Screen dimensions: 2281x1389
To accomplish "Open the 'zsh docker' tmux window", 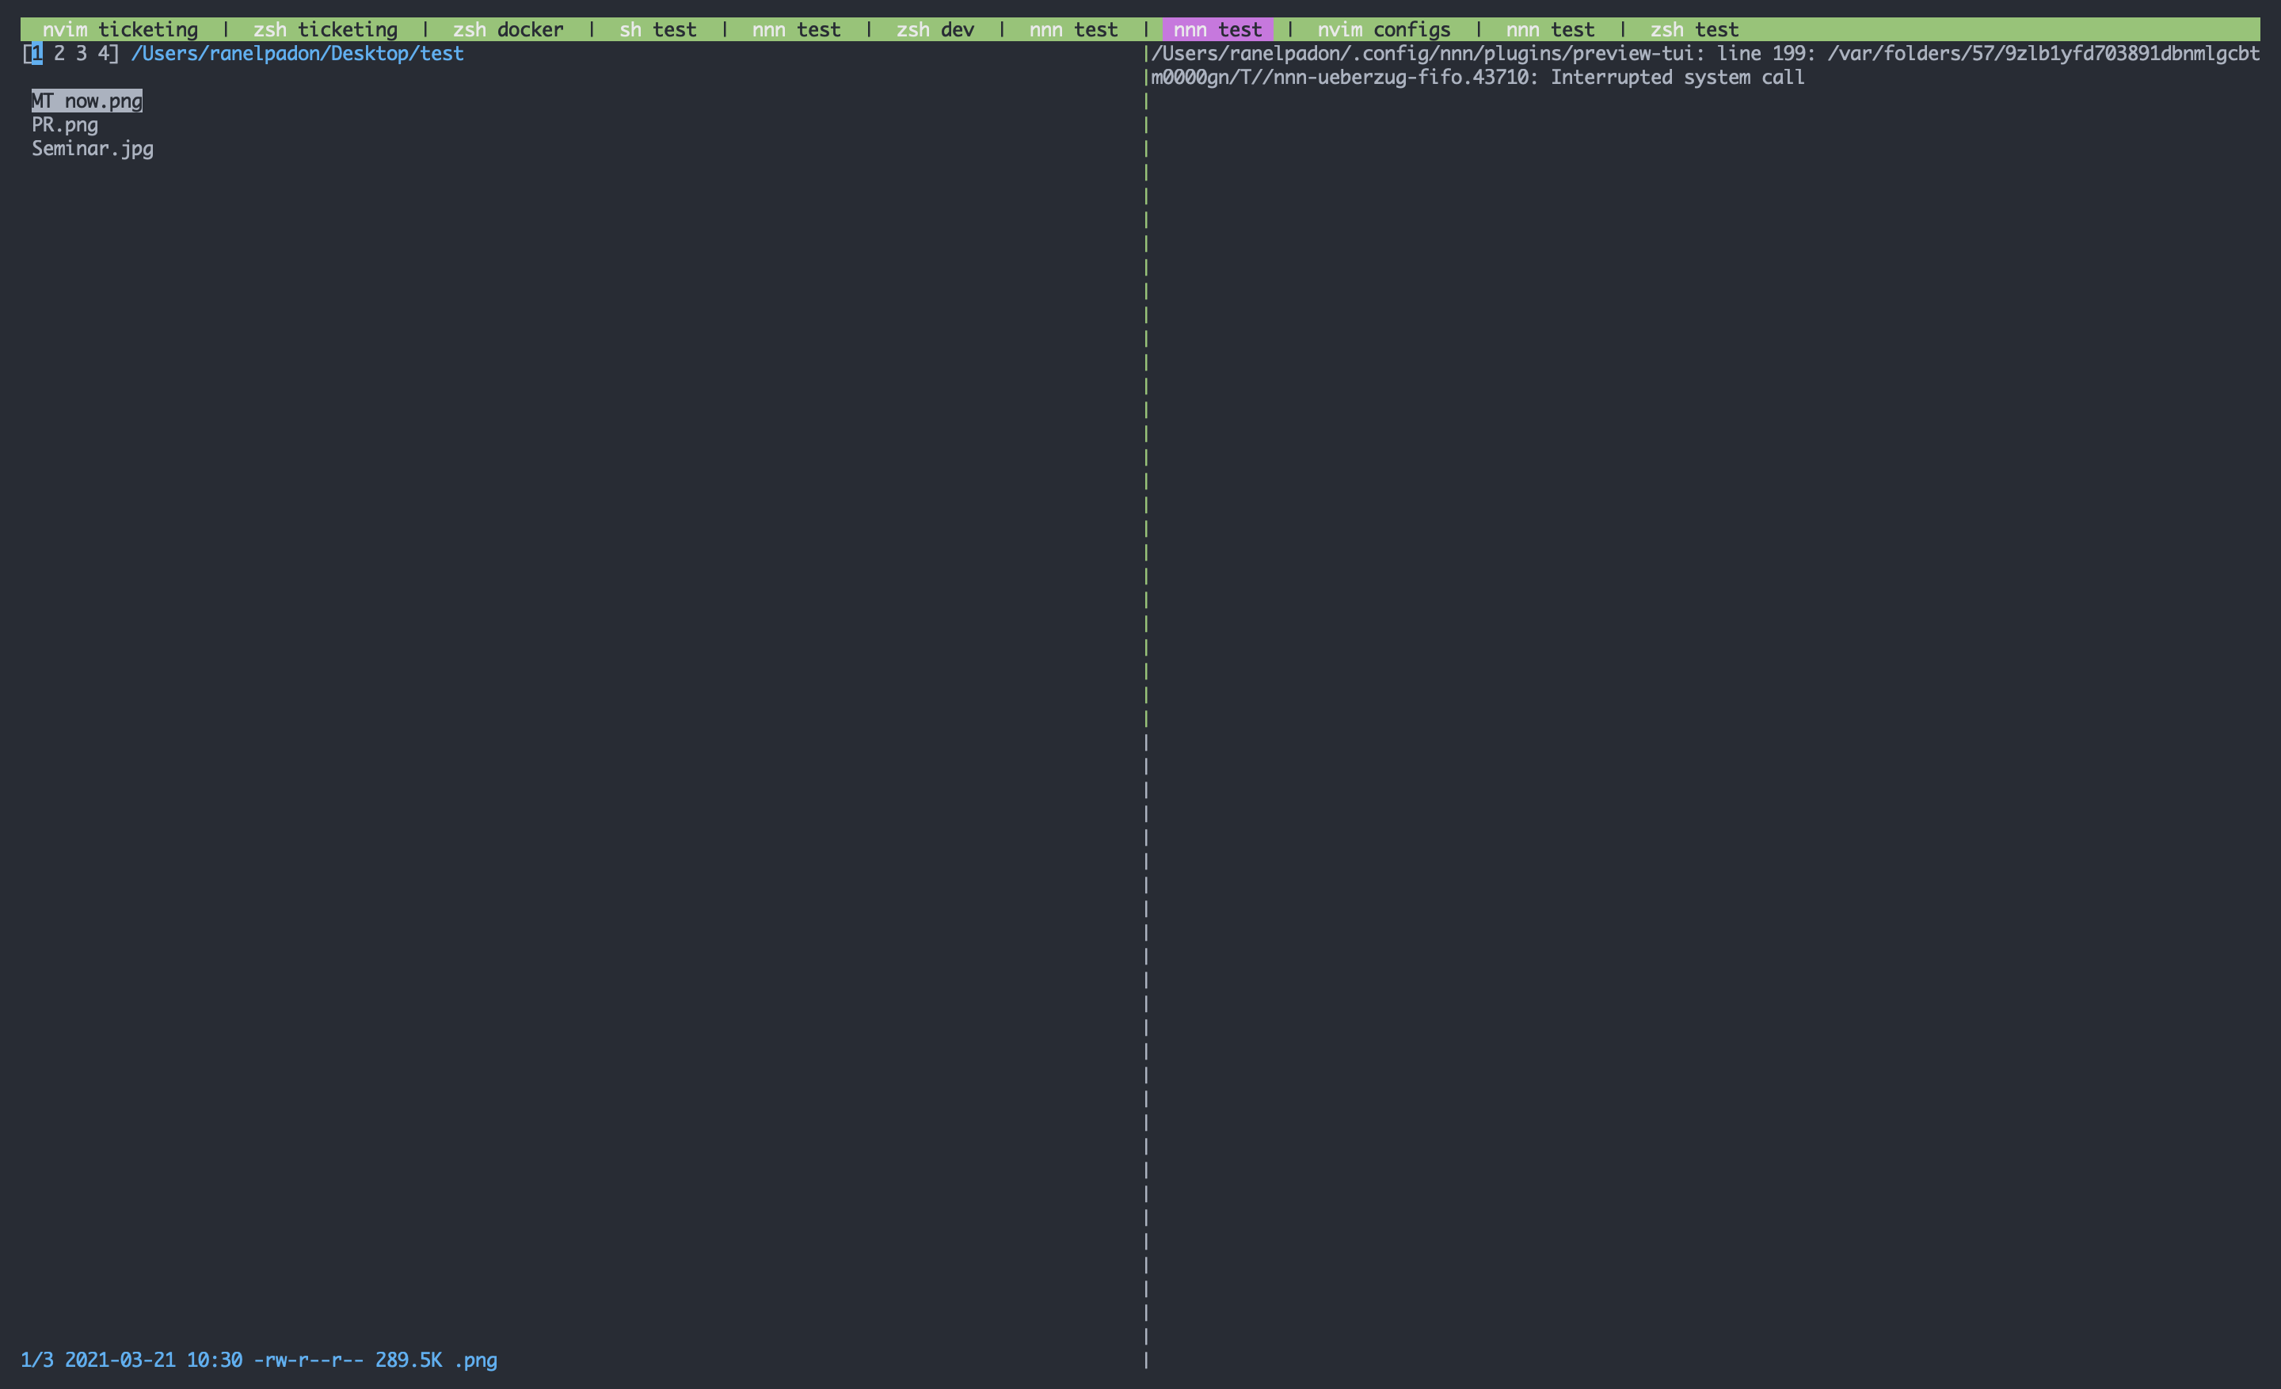I will pos(508,29).
